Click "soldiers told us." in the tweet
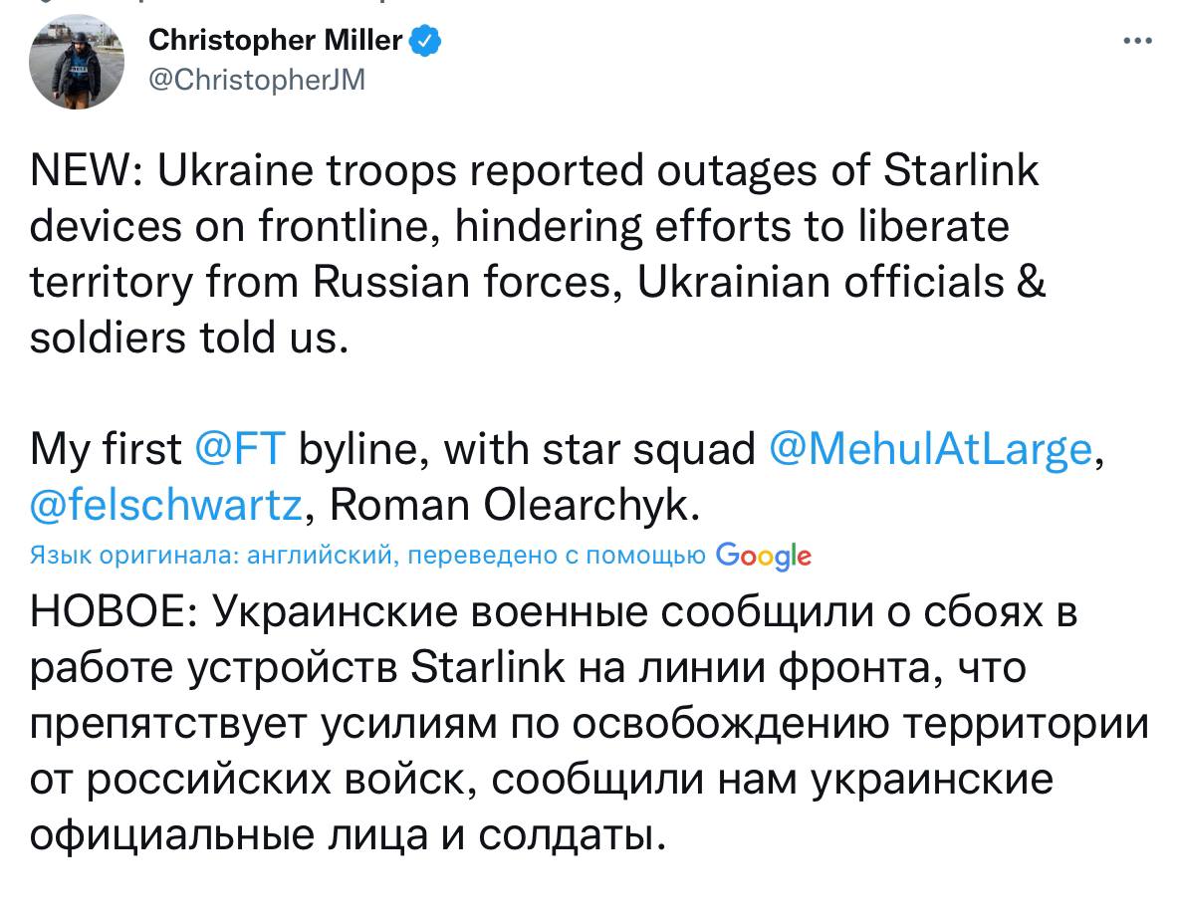The image size is (1177, 921). point(189,340)
